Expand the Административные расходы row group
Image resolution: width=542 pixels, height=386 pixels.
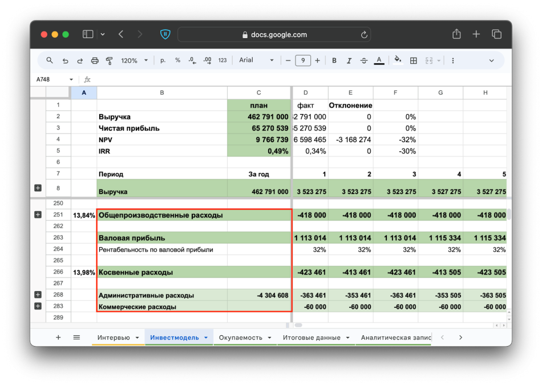(x=38, y=295)
